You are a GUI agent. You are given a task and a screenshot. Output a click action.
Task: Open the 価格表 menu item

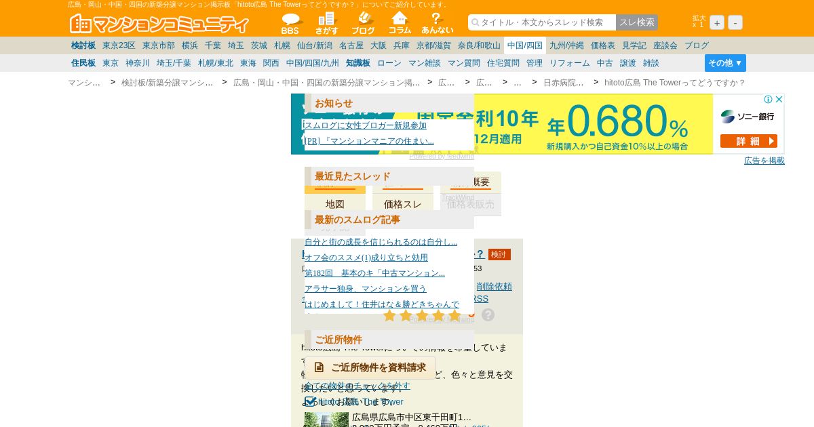(x=603, y=45)
